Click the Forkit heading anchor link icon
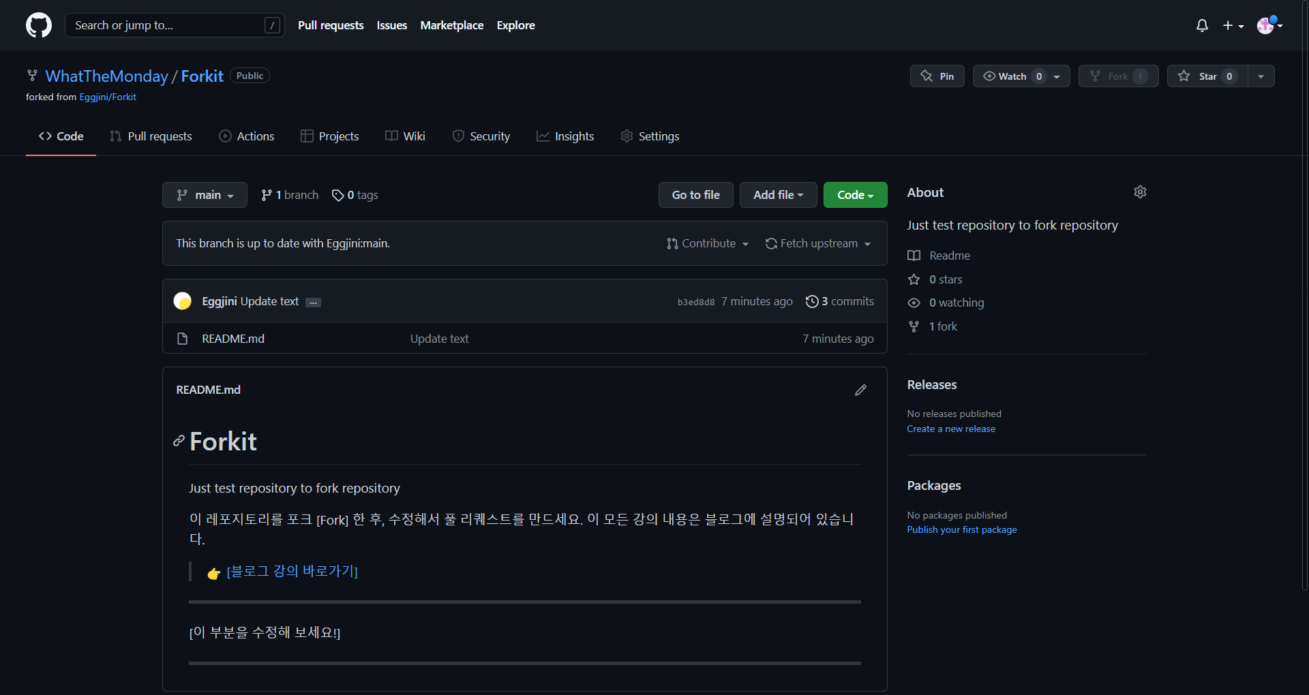Image resolution: width=1309 pixels, height=695 pixels. pyautogui.click(x=179, y=441)
